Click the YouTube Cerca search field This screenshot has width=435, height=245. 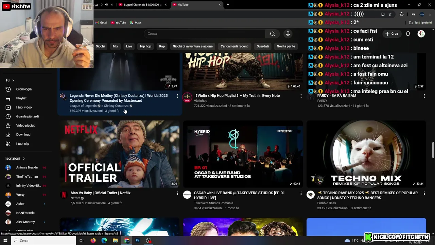(205, 34)
